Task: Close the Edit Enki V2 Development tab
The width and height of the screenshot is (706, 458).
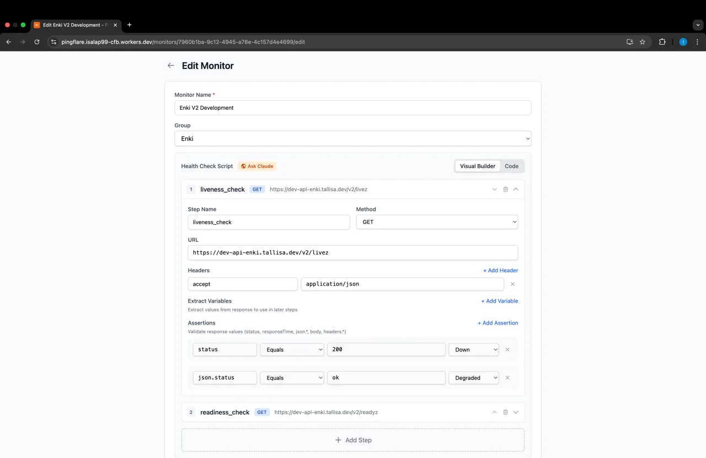Action: (x=115, y=25)
